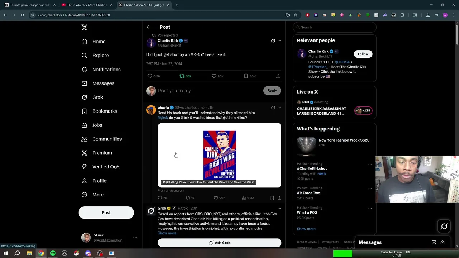Click the Verified Orgs lightning icon

click(x=84, y=167)
